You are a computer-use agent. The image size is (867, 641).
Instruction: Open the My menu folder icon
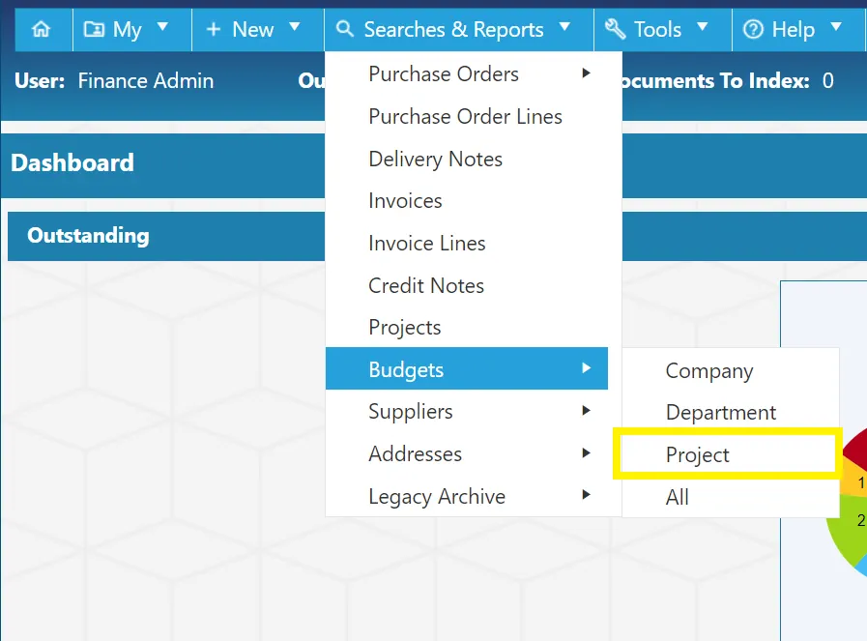coord(94,29)
